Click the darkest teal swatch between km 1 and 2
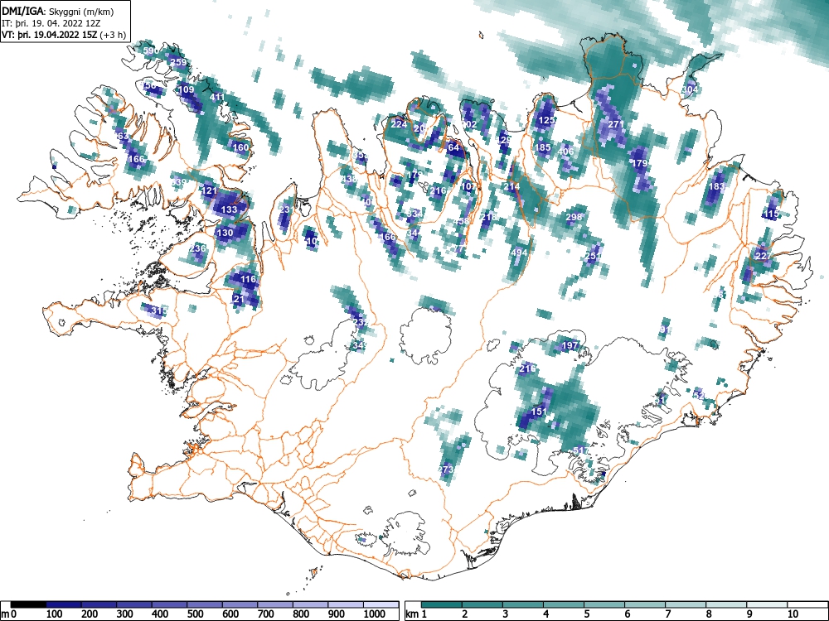 (442, 604)
